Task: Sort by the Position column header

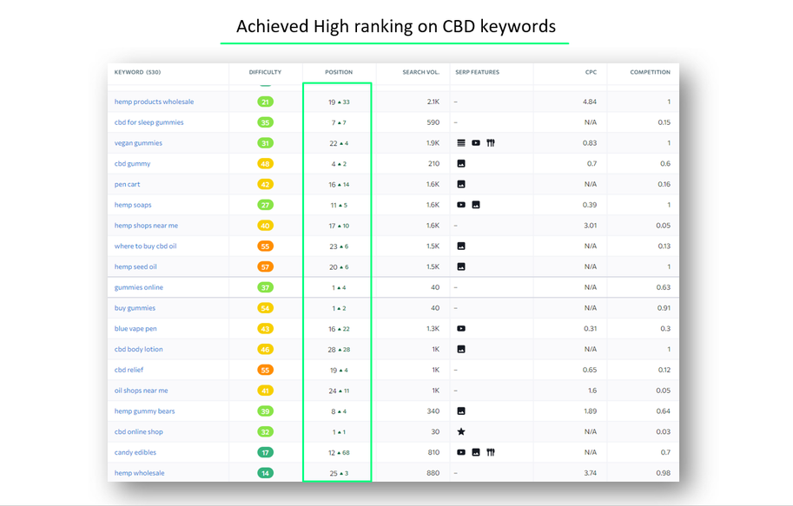Action: tap(339, 73)
